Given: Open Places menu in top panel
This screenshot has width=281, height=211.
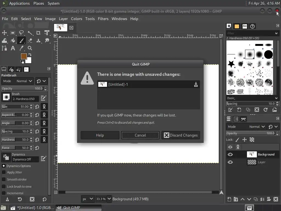Looking at the screenshot, I should (x=38, y=3).
